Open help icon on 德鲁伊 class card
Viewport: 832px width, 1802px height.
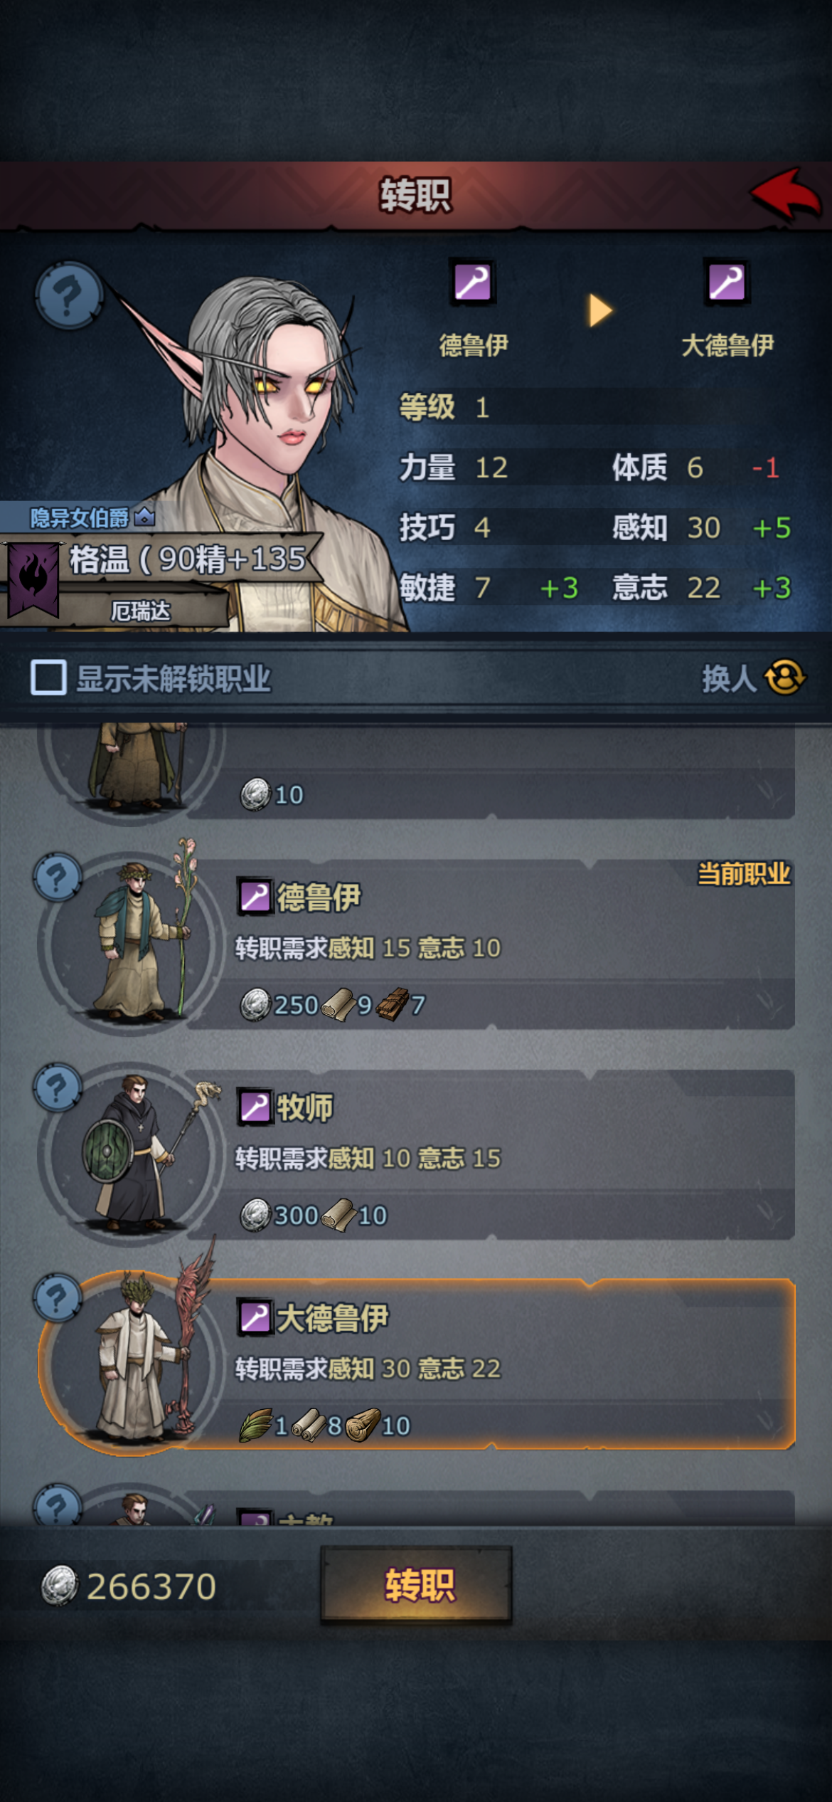tap(58, 877)
